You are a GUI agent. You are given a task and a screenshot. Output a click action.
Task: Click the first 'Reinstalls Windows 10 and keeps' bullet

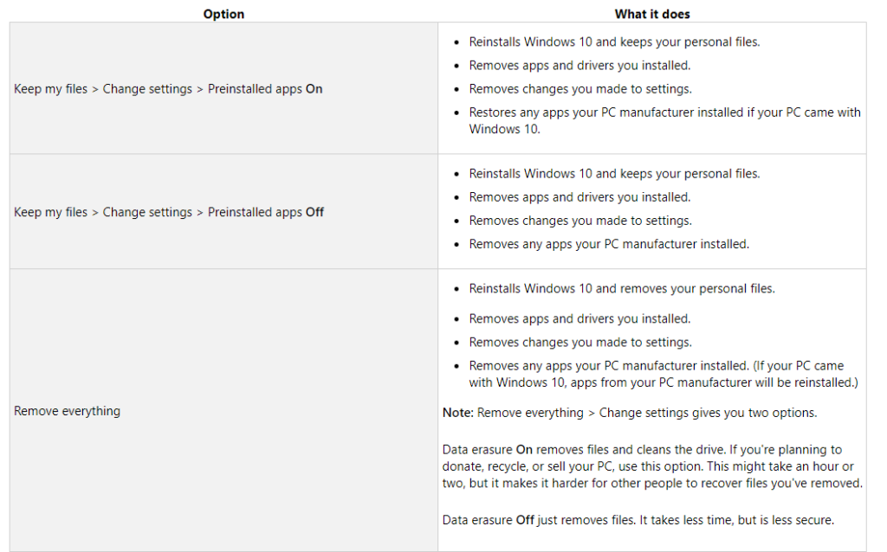614,42
